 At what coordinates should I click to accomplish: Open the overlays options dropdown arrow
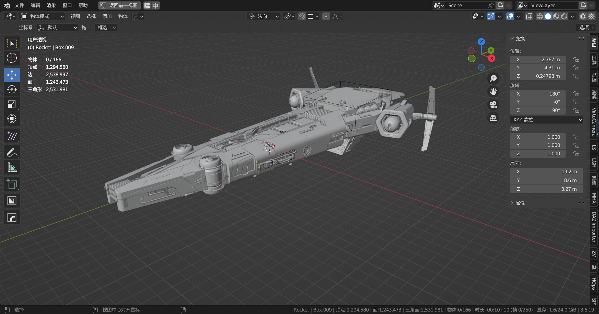click(x=518, y=16)
